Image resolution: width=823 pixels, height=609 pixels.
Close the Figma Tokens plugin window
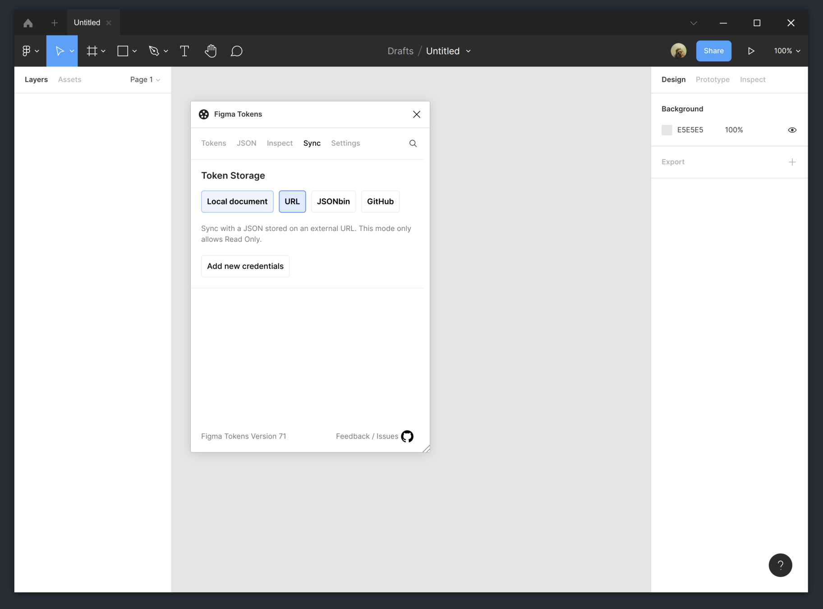click(417, 115)
